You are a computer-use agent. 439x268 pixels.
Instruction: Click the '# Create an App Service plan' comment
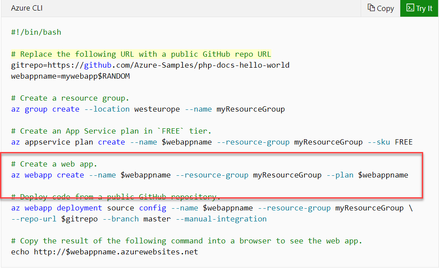coord(111,131)
